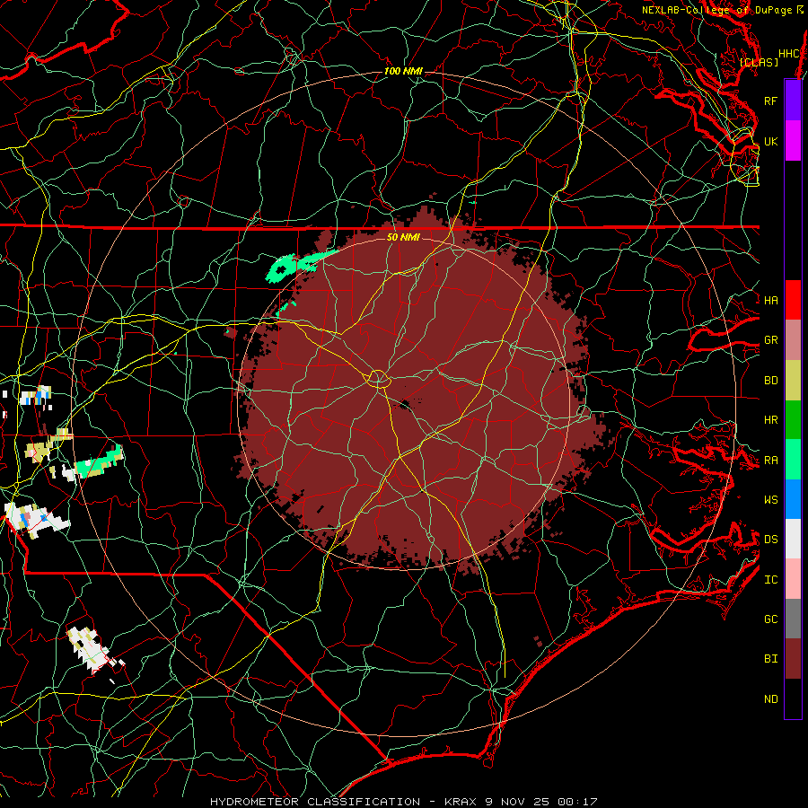Viewport: 808px width, 808px height.
Task: Click the purple RF color swatch
Action: [x=793, y=101]
